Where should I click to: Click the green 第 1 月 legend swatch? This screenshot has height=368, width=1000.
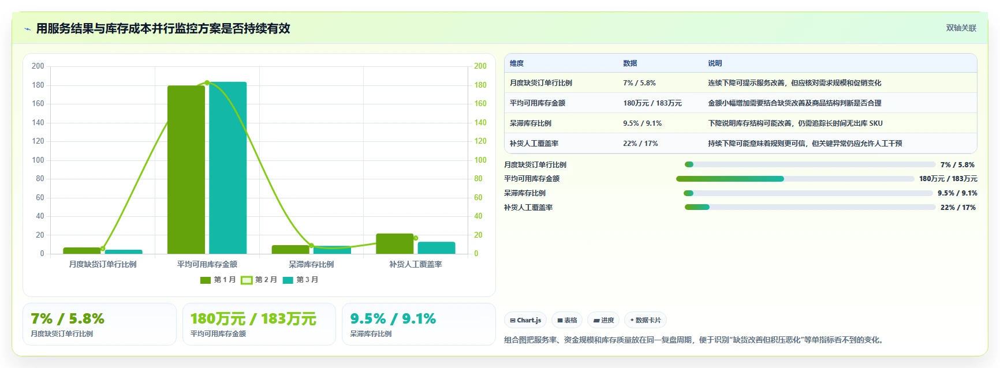pyautogui.click(x=206, y=280)
